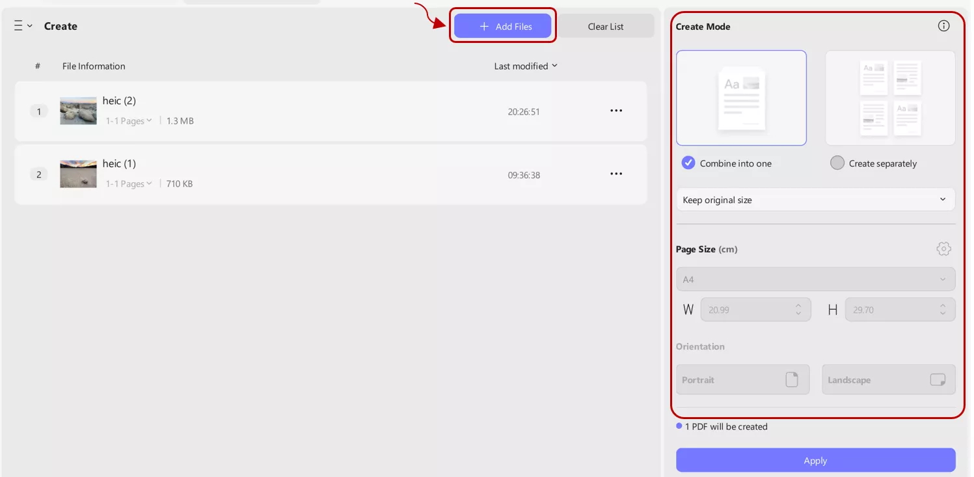Select the single-document Combine preview card

point(741,98)
